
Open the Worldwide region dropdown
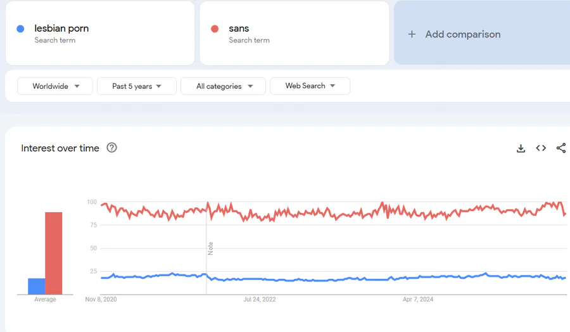pos(55,86)
